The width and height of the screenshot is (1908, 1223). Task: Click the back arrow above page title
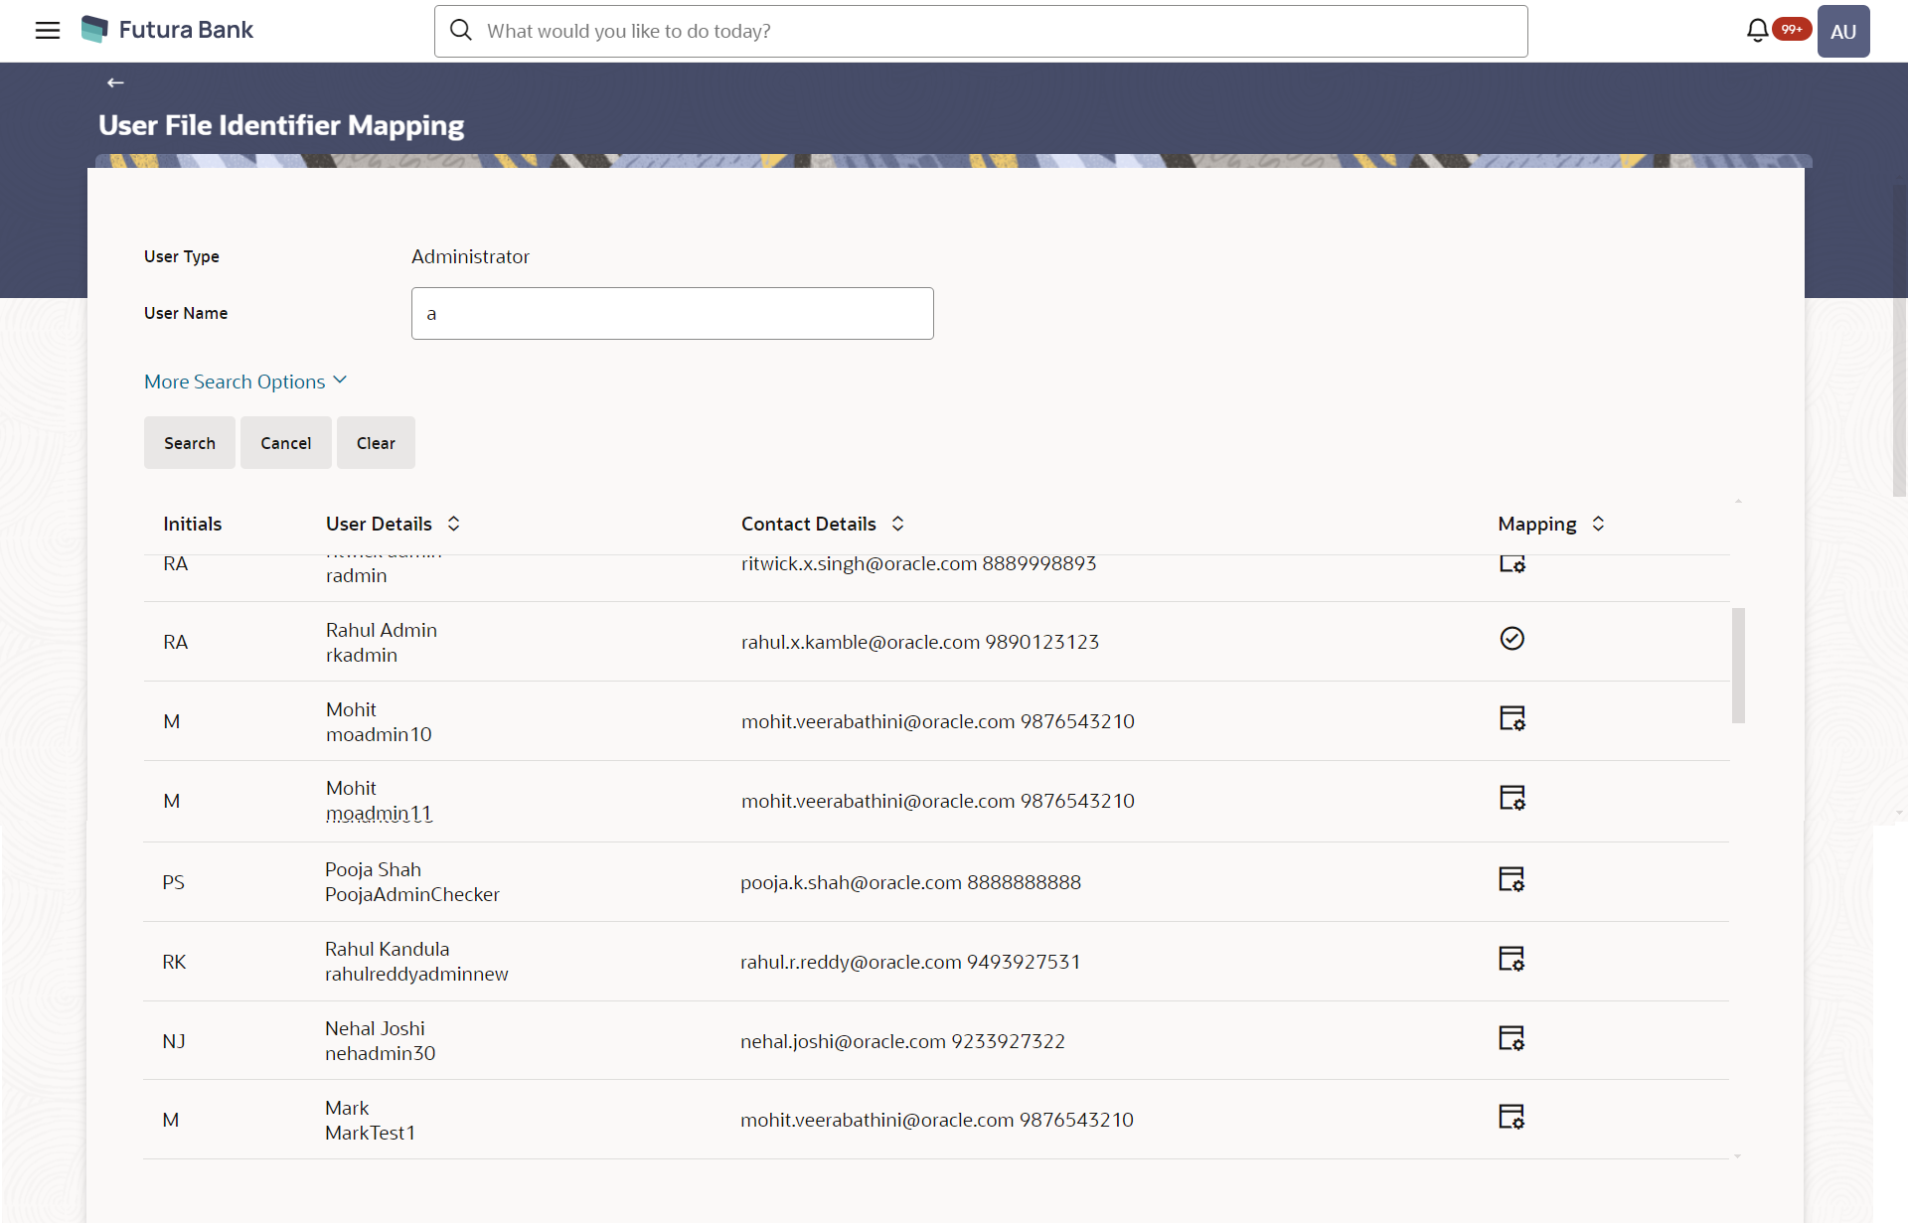115,82
